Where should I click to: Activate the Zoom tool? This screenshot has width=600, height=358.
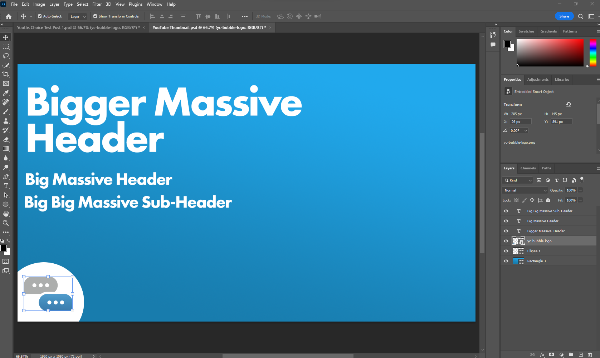[6, 223]
